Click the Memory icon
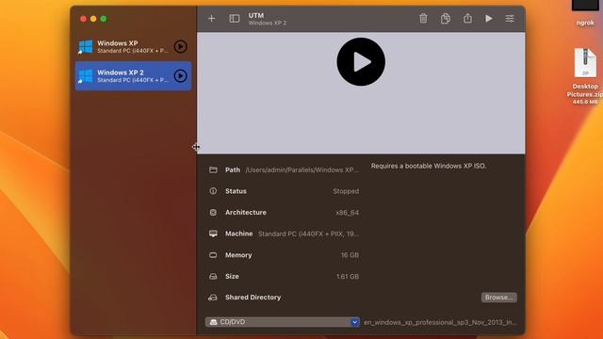Viewport: 603px width, 339px height. [x=213, y=255]
